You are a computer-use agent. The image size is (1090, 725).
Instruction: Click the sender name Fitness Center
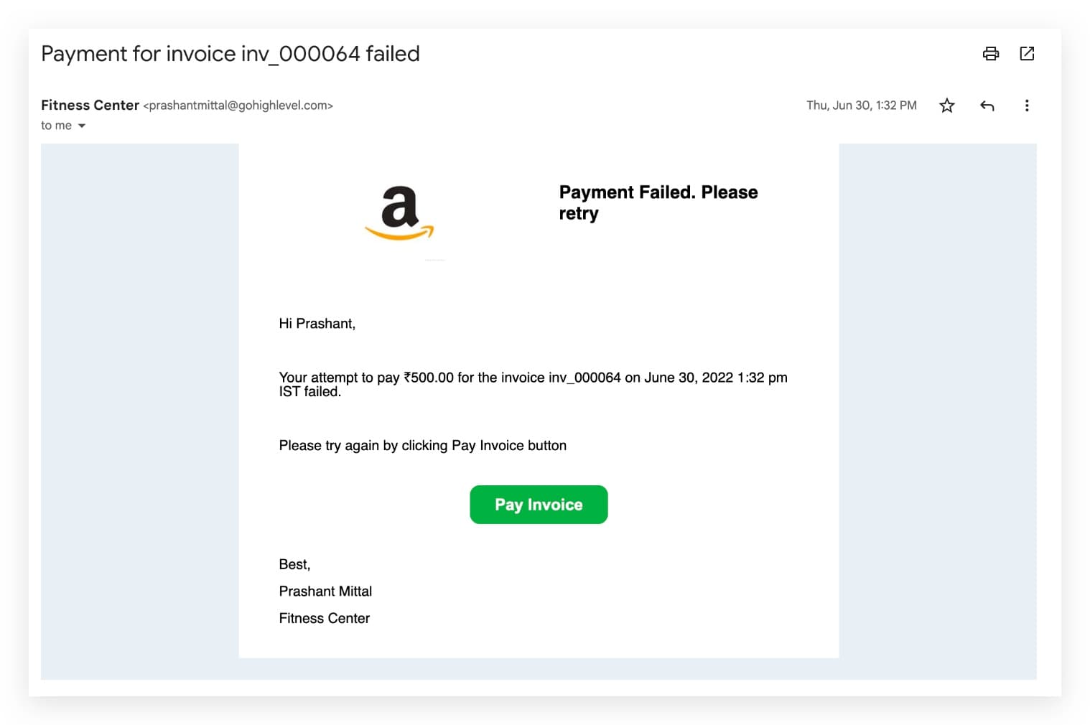point(90,105)
